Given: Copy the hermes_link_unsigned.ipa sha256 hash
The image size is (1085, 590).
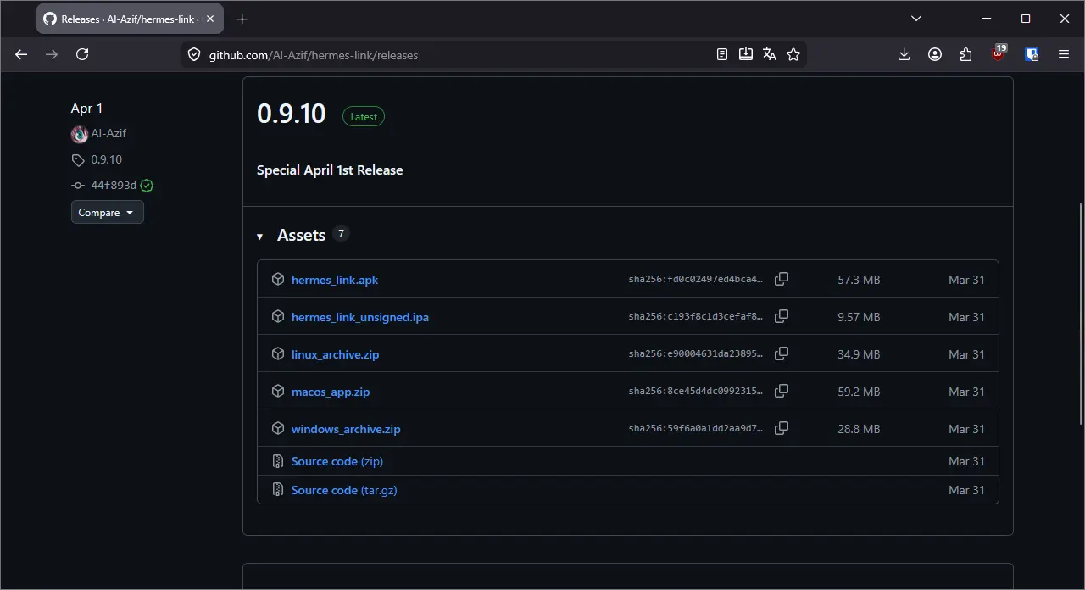Looking at the screenshot, I should click(x=782, y=316).
